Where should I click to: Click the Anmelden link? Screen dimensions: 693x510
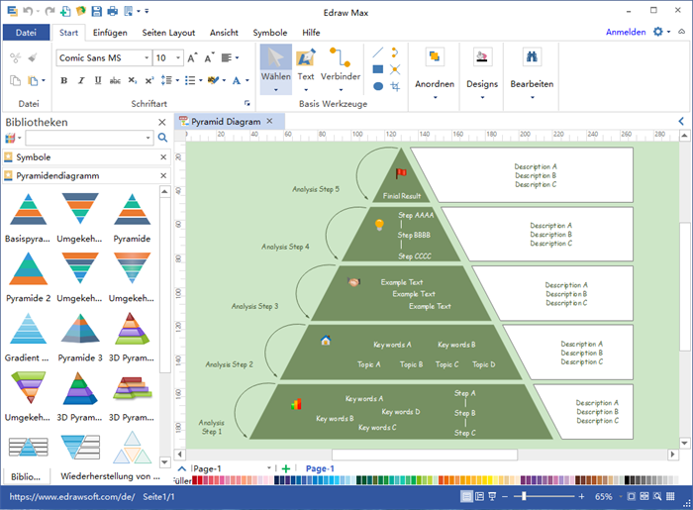625,33
